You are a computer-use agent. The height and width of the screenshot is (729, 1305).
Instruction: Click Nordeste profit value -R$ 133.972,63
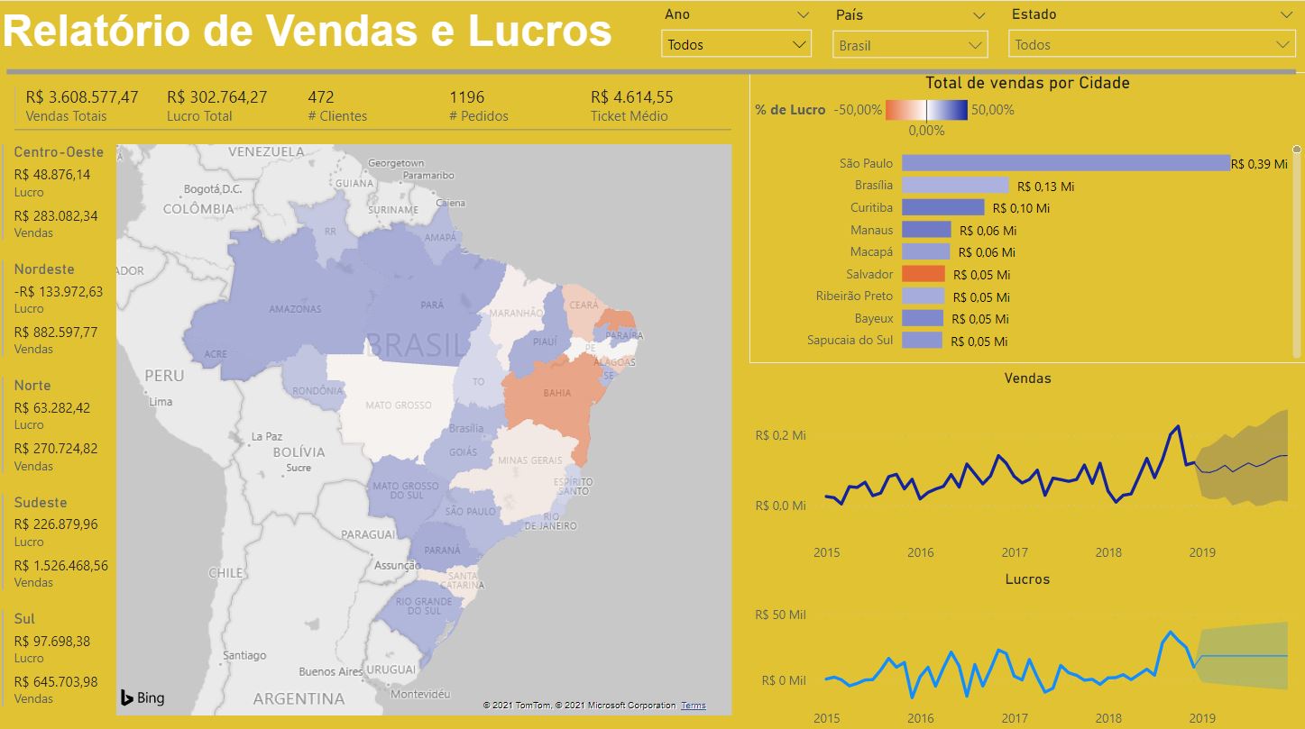point(59,291)
